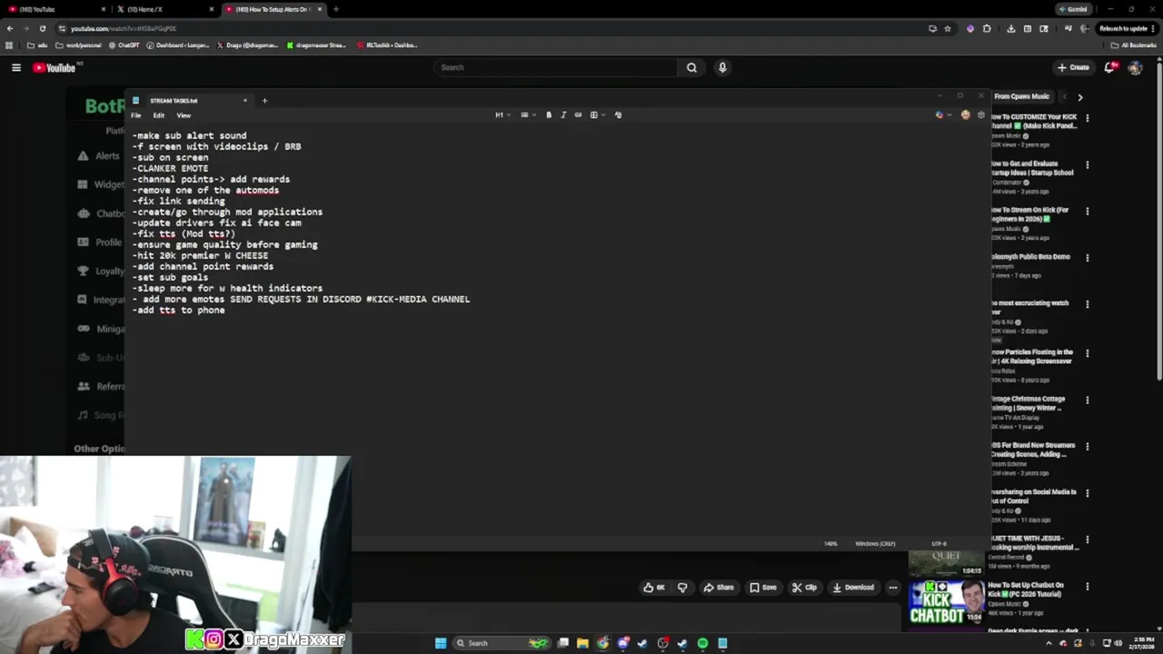Viewport: 1163px width, 654px height.
Task: Create a Clip of the video
Action: coord(804,588)
